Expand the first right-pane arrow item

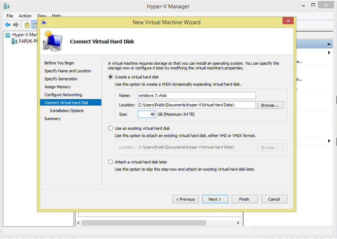pyautogui.click(x=329, y=52)
